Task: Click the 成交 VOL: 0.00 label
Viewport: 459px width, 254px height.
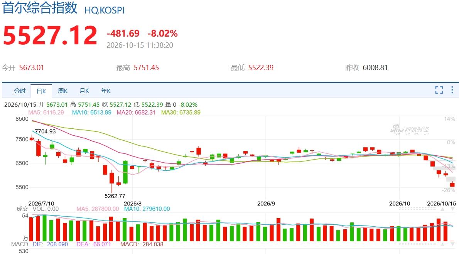Action: 37,209
